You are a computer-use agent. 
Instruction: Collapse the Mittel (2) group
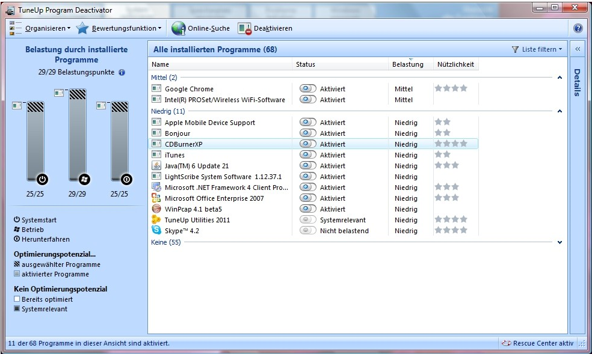[x=560, y=78]
